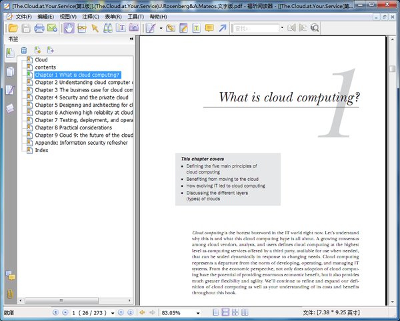
Task: Open the 文件(F) menu
Action: 23,16
